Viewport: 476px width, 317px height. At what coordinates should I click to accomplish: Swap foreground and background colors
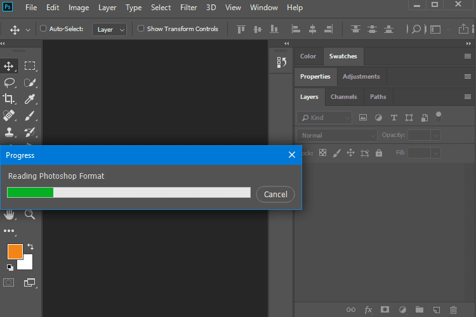pos(30,247)
